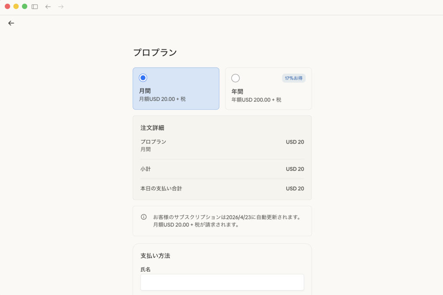Click the 17%お得 discount badge

(294, 78)
